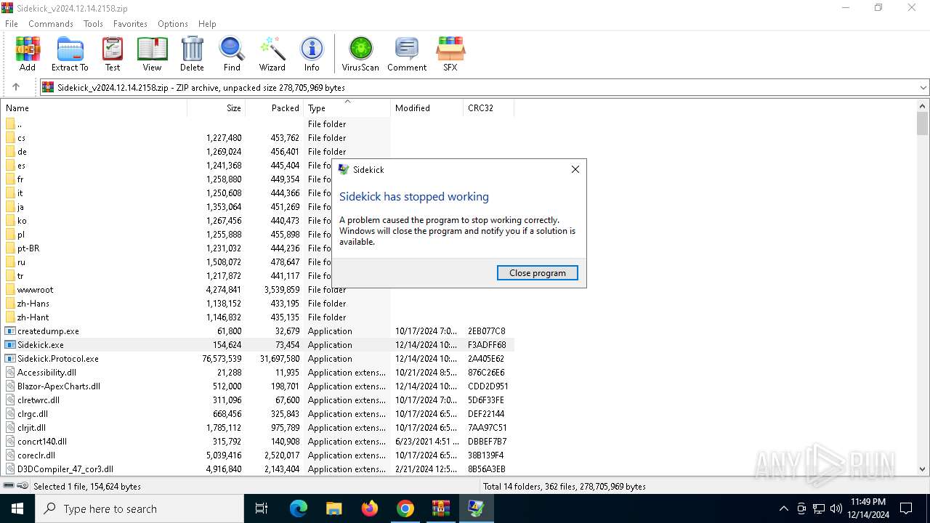930x523 pixels.
Task: Click the Test archive toolbar icon
Action: click(113, 54)
